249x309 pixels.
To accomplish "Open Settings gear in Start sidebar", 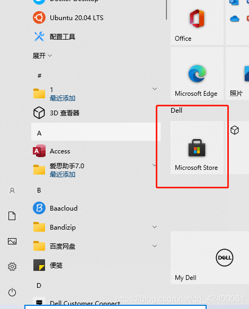I will point(12,267).
